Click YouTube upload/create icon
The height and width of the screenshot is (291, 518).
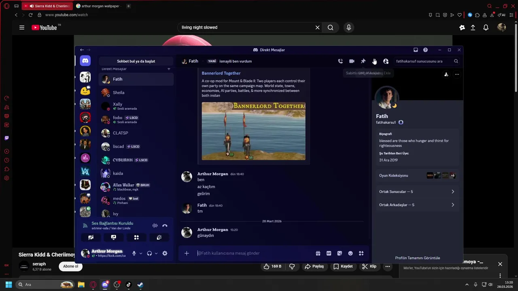click(x=473, y=27)
